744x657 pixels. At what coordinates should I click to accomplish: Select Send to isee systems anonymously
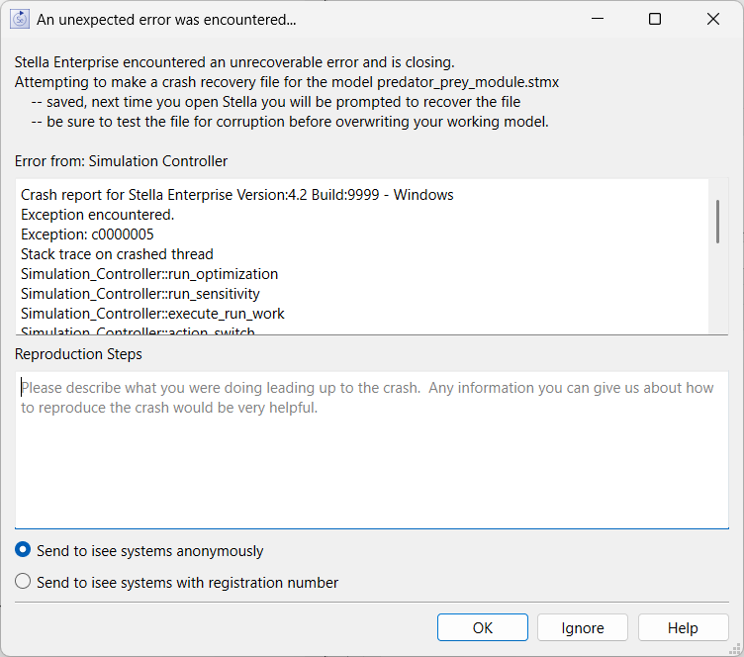pyautogui.click(x=24, y=551)
